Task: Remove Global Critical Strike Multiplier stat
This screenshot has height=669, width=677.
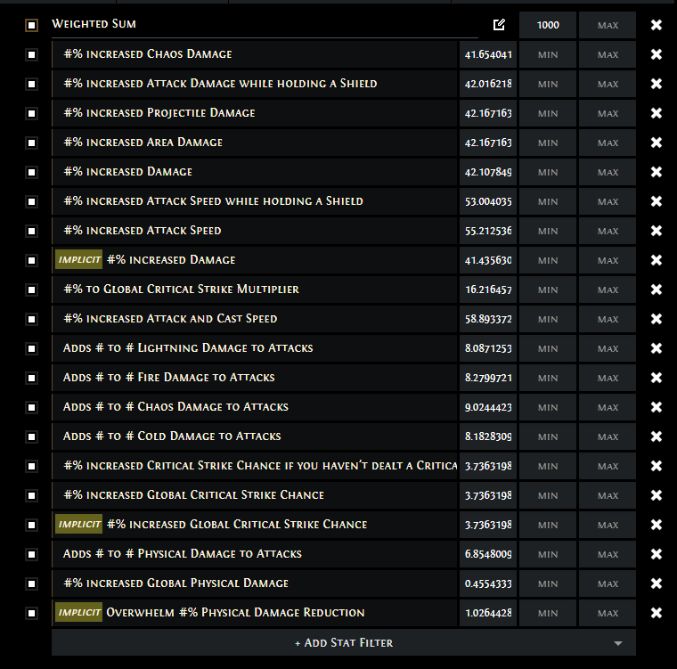Action: point(657,290)
